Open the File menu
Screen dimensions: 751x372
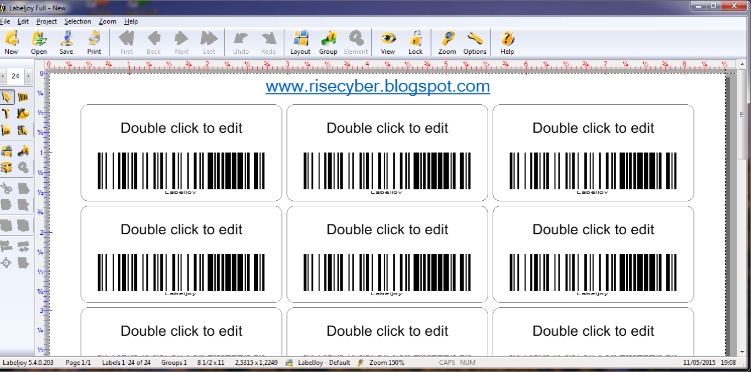coord(5,21)
